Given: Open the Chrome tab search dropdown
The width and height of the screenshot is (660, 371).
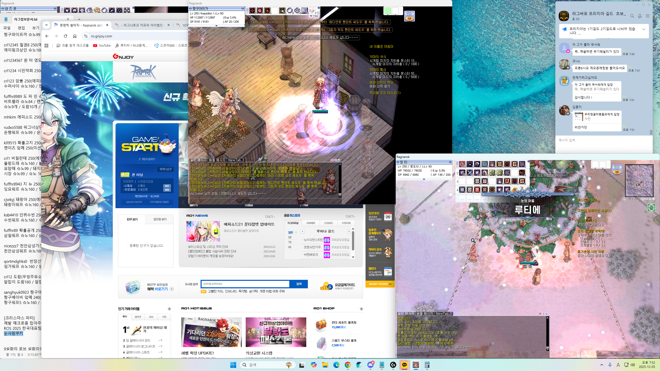Looking at the screenshot, I should coord(46,25).
